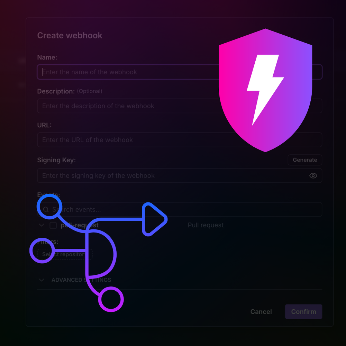This screenshot has height=346, width=346.
Task: Click the webhook URL input field
Action: pyautogui.click(x=180, y=140)
